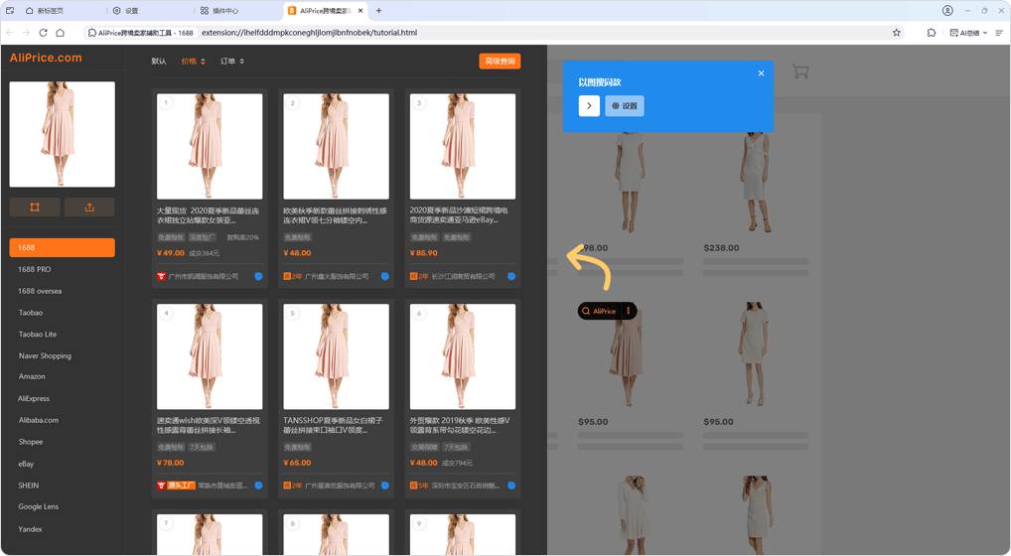Viewport: 1011px width, 556px height.
Task: Open the browser extensions puzzle icon
Action: 931,33
